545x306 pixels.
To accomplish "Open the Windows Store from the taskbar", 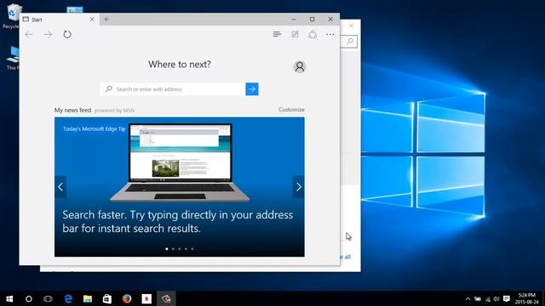I will tap(107, 298).
